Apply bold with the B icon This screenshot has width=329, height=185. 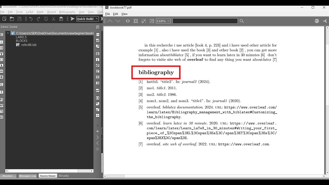coord(98,54)
